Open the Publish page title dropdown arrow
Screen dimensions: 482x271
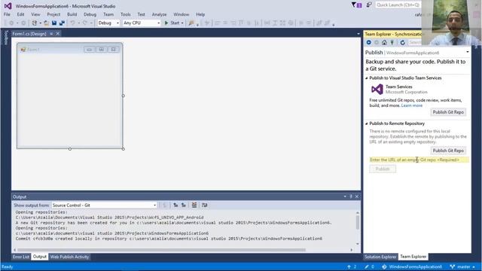tap(468, 52)
